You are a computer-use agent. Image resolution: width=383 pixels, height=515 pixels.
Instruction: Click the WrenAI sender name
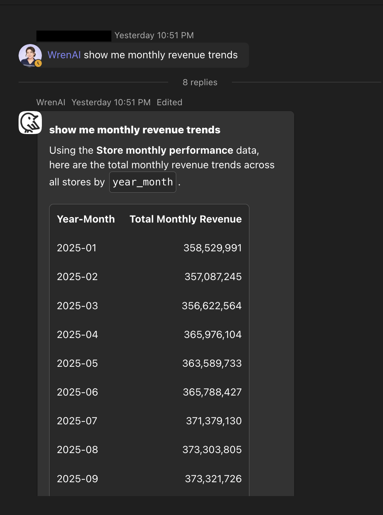coord(51,102)
